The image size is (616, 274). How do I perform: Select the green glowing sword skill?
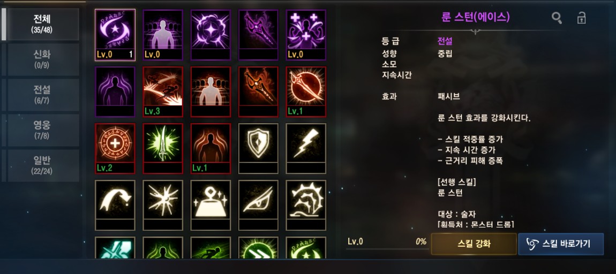[163, 148]
